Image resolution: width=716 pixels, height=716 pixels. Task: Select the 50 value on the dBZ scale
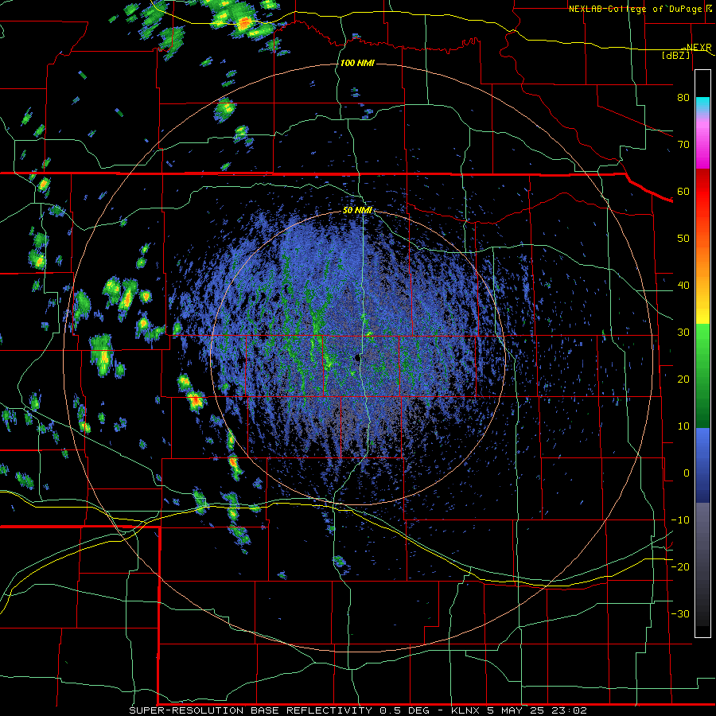(683, 239)
